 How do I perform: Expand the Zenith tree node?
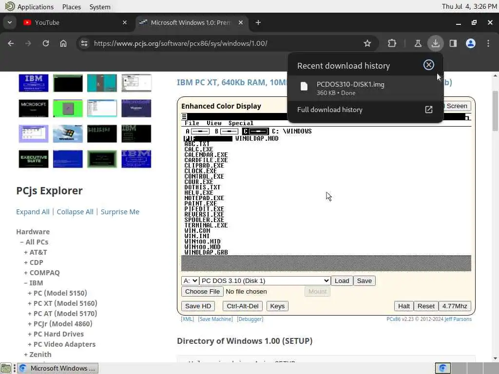click(38, 355)
